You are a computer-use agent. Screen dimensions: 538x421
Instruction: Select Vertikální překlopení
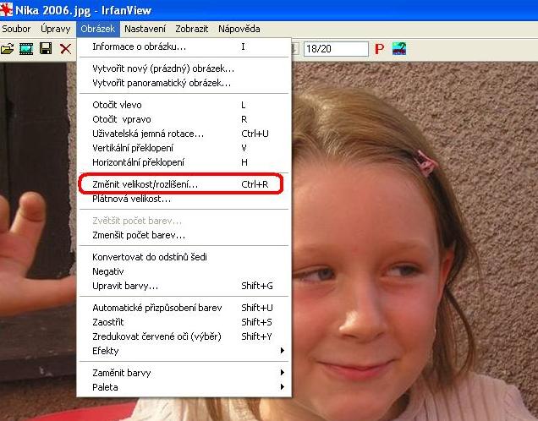click(x=184, y=148)
